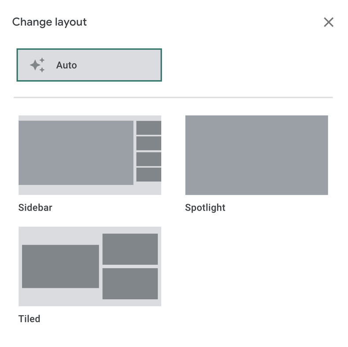The image size is (348, 347).
Task: Click the sparkle icon on the Auto button
Action: click(37, 65)
